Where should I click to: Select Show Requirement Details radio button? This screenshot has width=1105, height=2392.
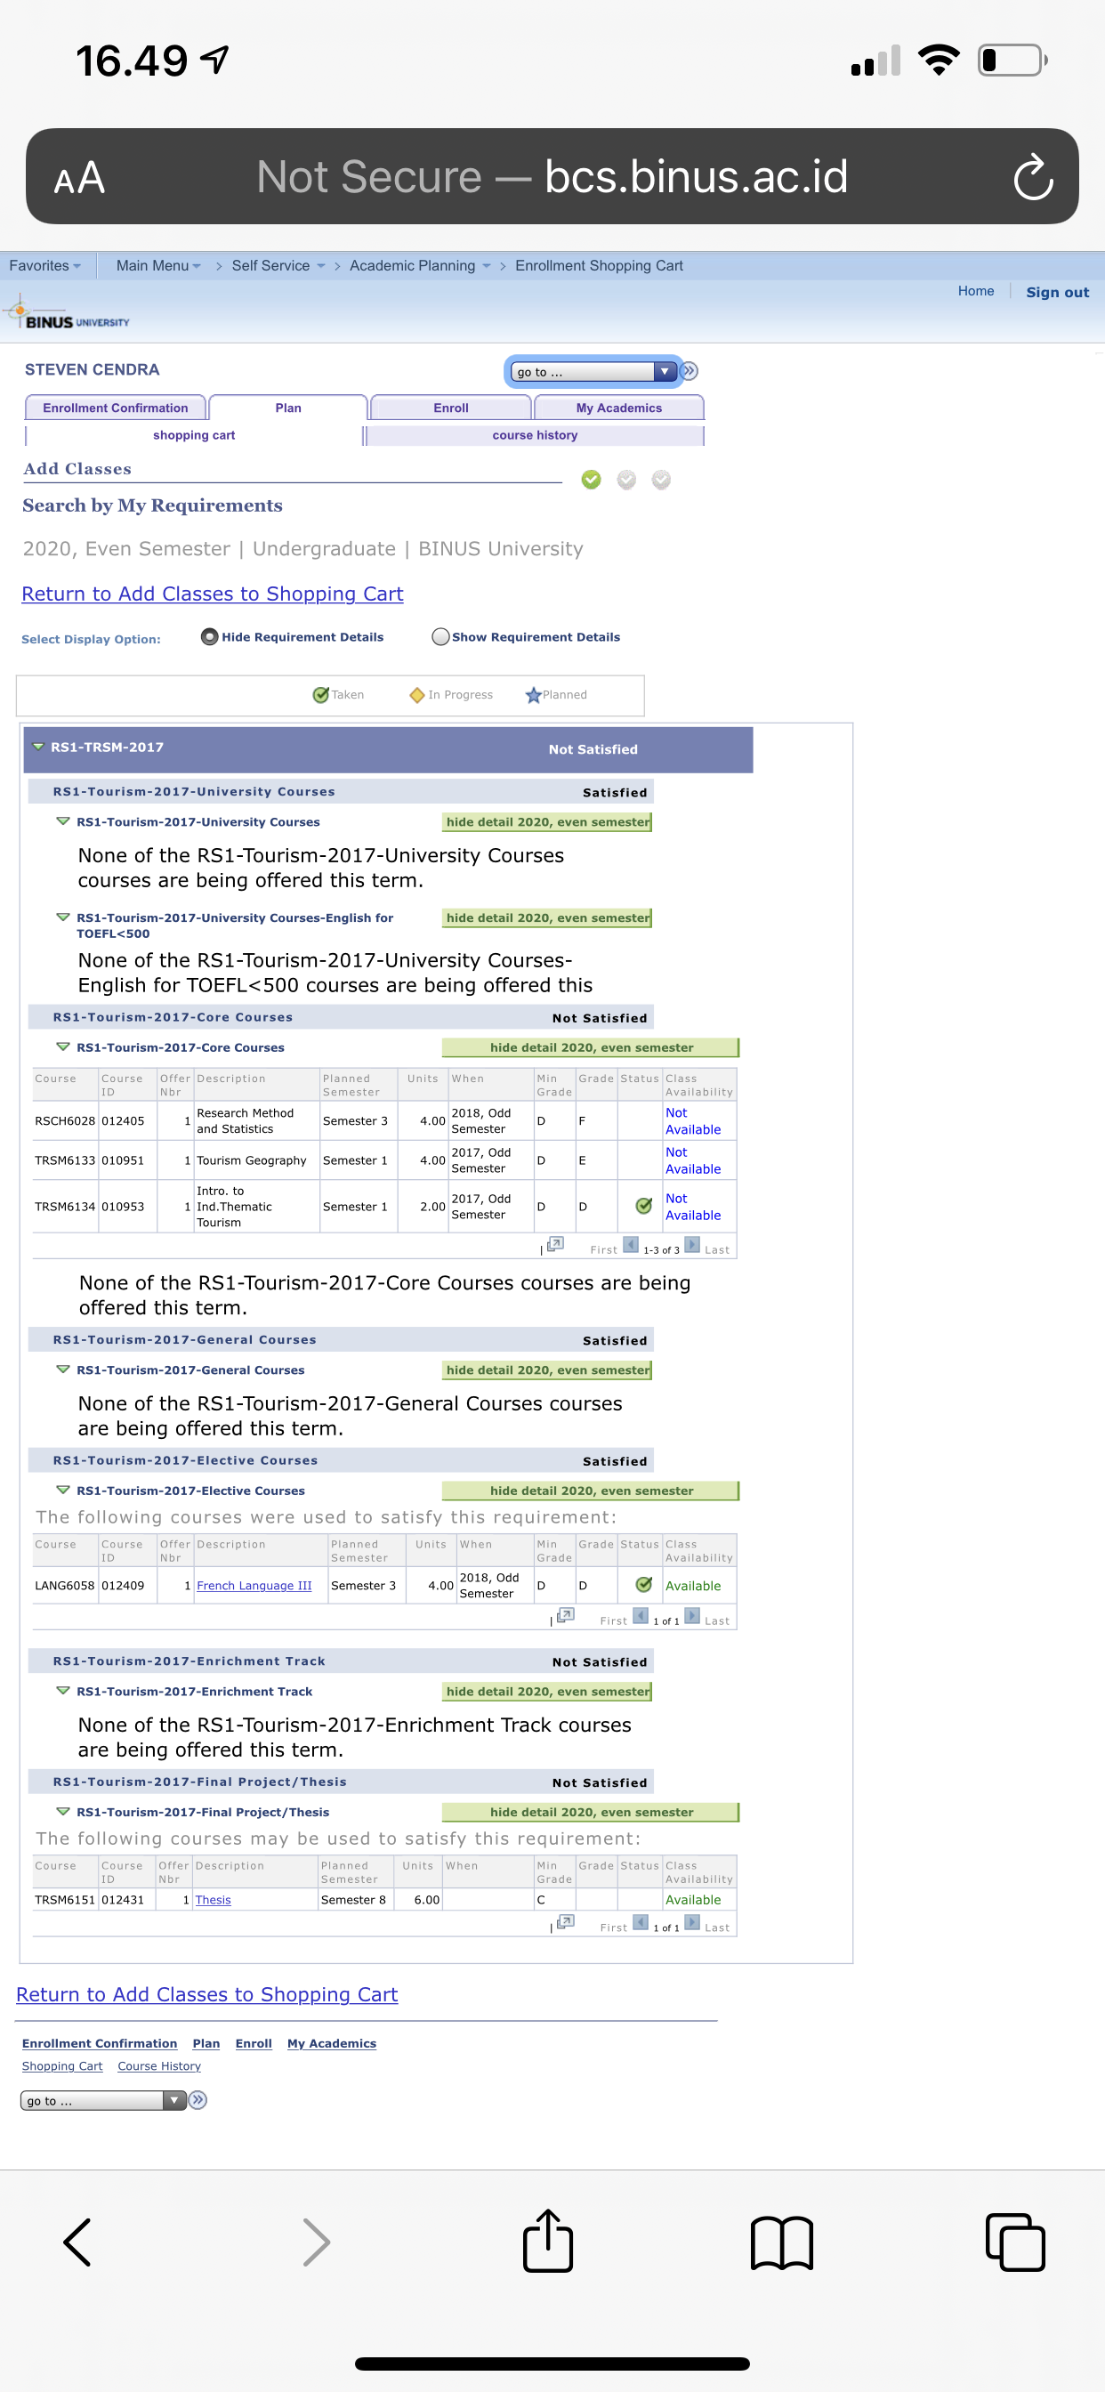(x=441, y=636)
